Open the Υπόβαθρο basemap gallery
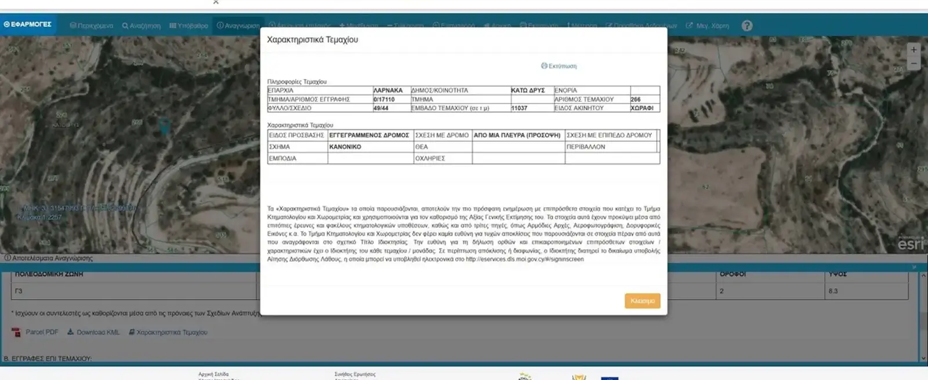 pyautogui.click(x=188, y=25)
